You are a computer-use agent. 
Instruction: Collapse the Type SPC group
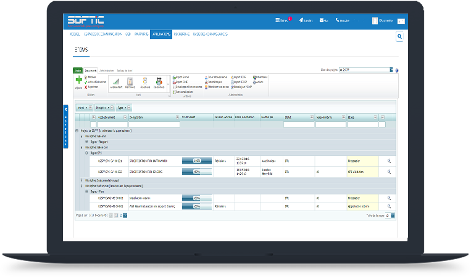click(86, 153)
